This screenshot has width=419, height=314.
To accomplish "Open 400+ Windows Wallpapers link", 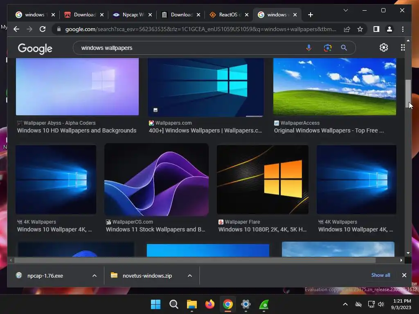I will (x=205, y=130).
